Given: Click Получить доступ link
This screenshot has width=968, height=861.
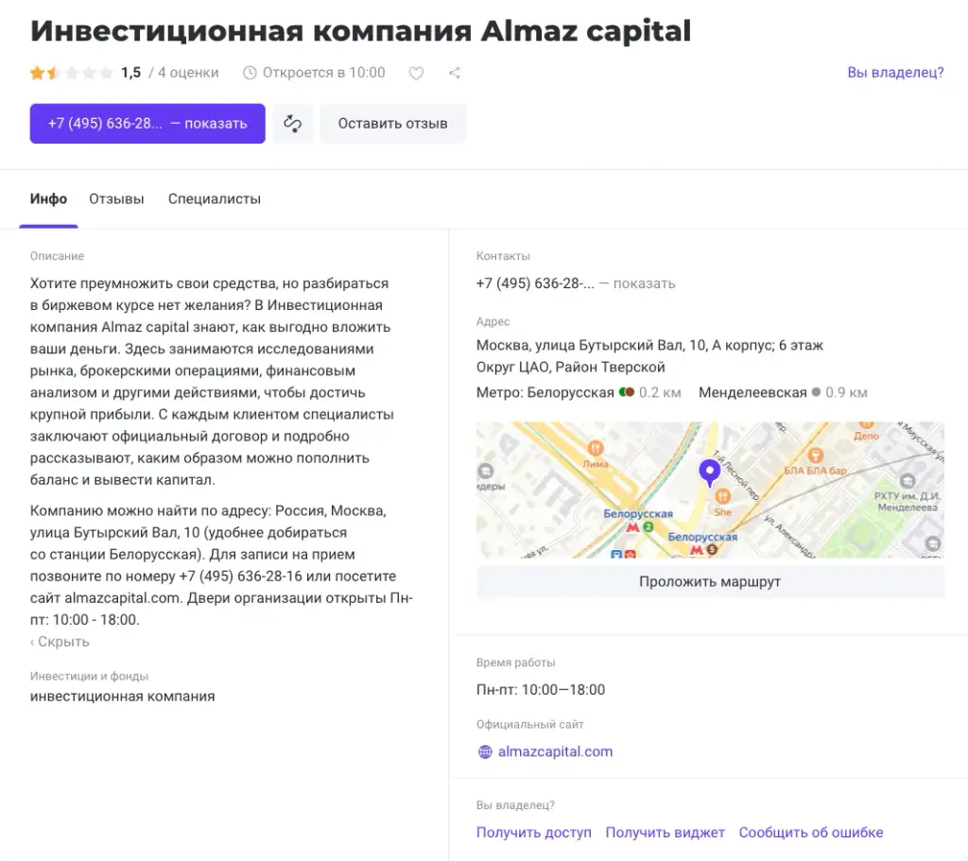Looking at the screenshot, I should pyautogui.click(x=533, y=833).
